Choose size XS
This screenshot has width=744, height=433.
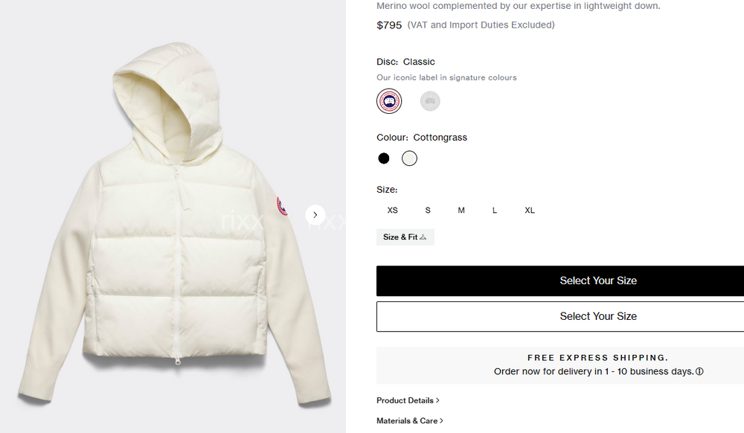click(x=393, y=211)
